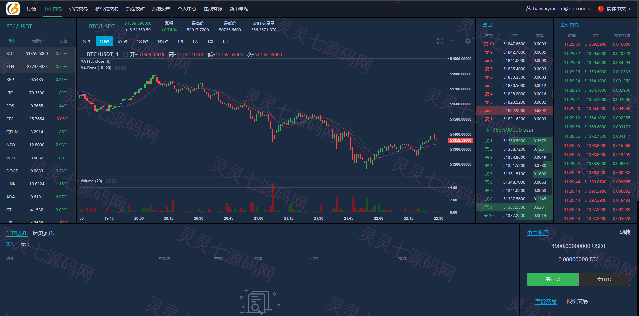Viewport: 639px width, 316px height.
Task: Select the 1分钟 chart interval
Action: click(x=104, y=41)
